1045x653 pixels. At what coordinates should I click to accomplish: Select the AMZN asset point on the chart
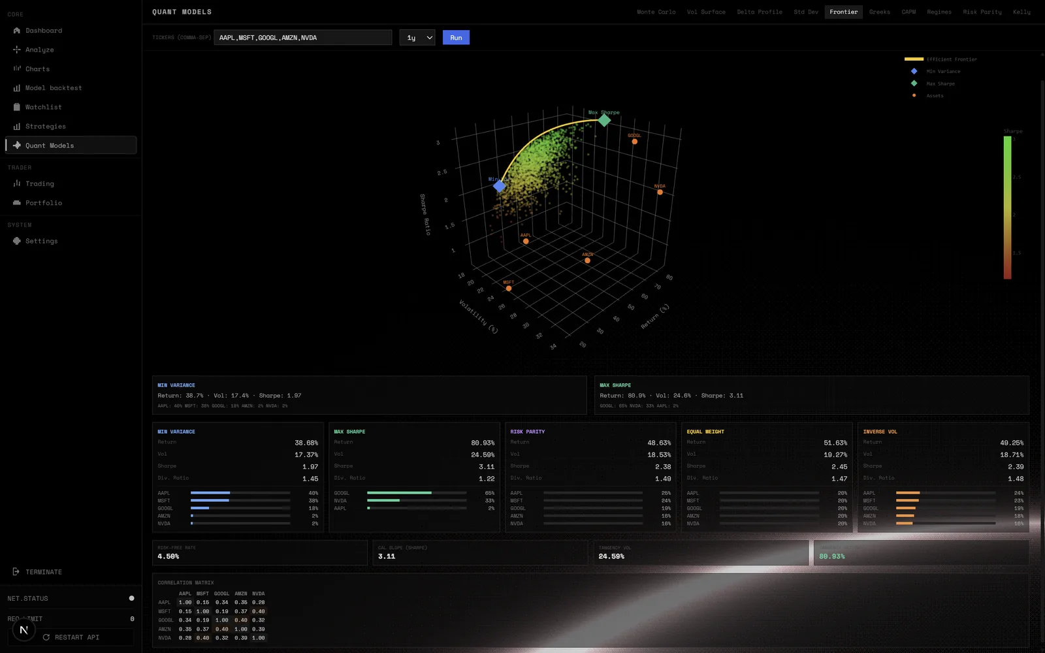(x=588, y=261)
